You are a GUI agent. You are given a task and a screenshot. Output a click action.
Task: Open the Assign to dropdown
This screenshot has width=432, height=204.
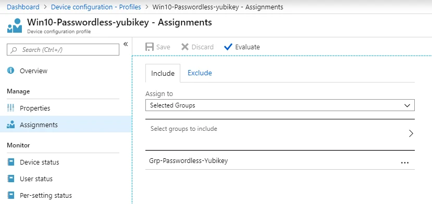coord(280,105)
